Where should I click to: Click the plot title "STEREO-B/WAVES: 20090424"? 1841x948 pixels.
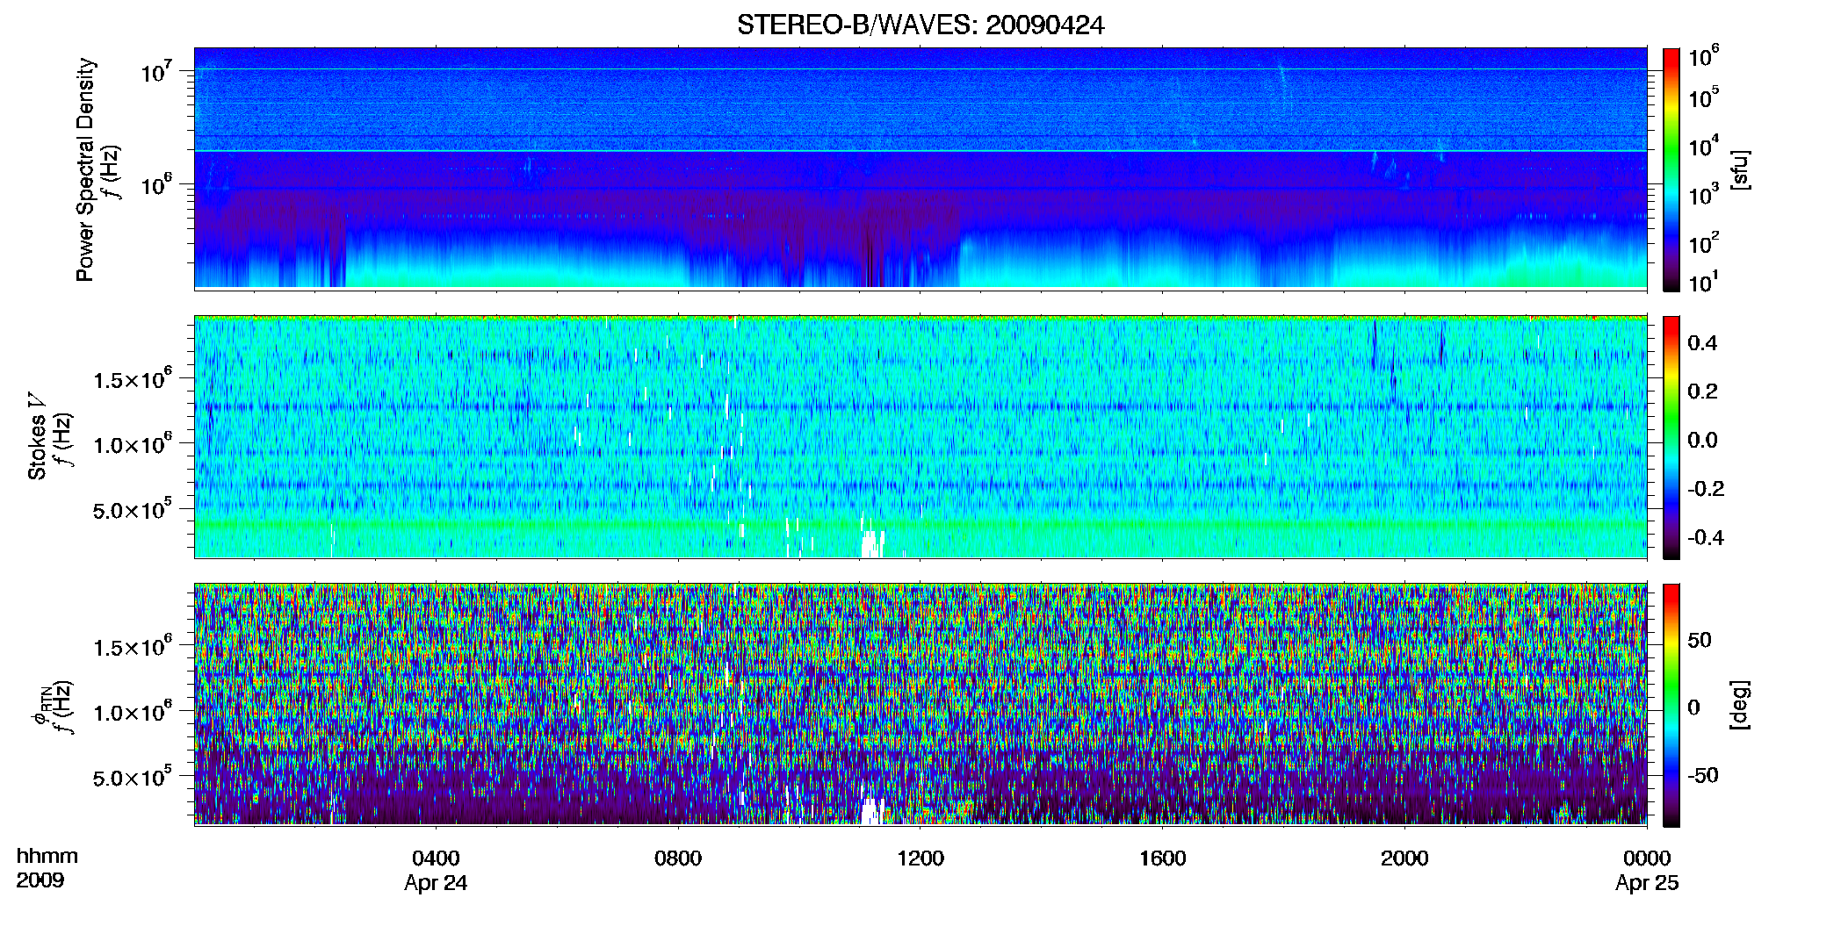[920, 25]
